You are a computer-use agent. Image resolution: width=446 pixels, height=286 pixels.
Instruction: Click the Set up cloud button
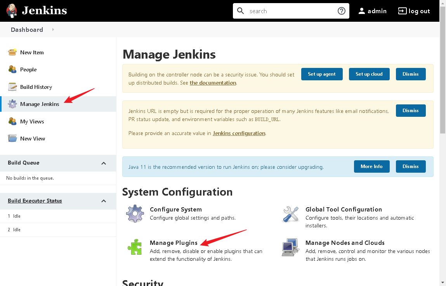point(369,74)
